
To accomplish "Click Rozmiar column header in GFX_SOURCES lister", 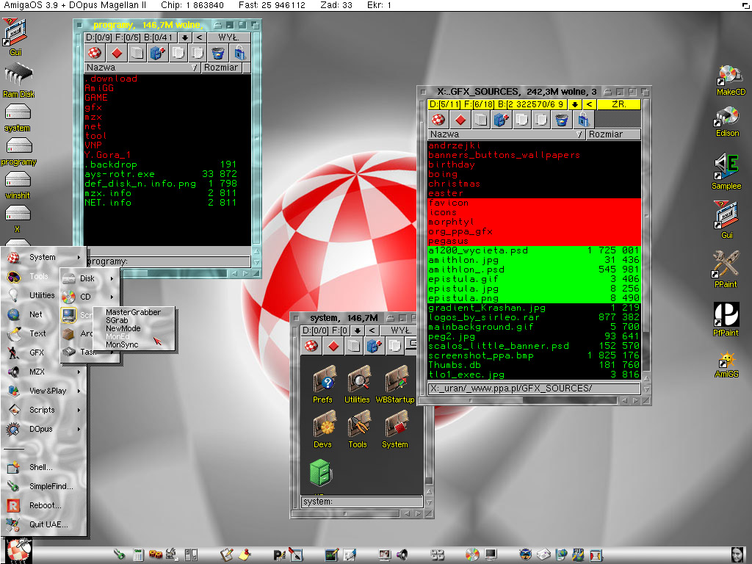I will tap(613, 134).
